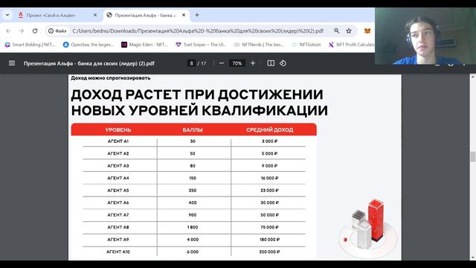476x268 pixels.
Task: Click the scrollbar down arrow
Action: [x=473, y=258]
